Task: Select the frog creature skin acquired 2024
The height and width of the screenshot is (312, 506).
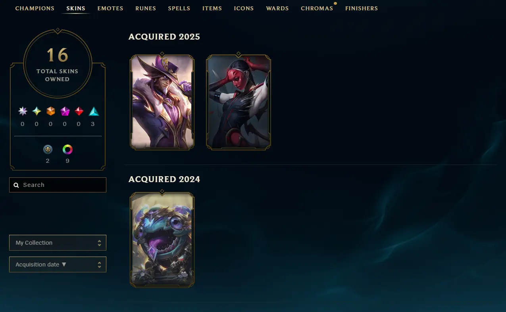Action: [x=162, y=240]
